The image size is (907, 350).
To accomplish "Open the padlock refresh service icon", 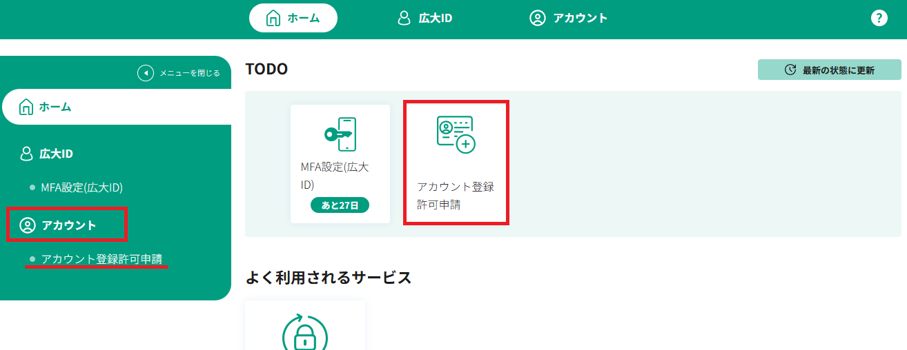I will (x=304, y=335).
